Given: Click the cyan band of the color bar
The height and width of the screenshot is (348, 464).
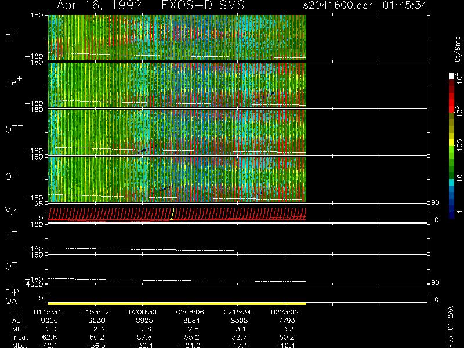Looking at the screenshot, I should (452, 182).
